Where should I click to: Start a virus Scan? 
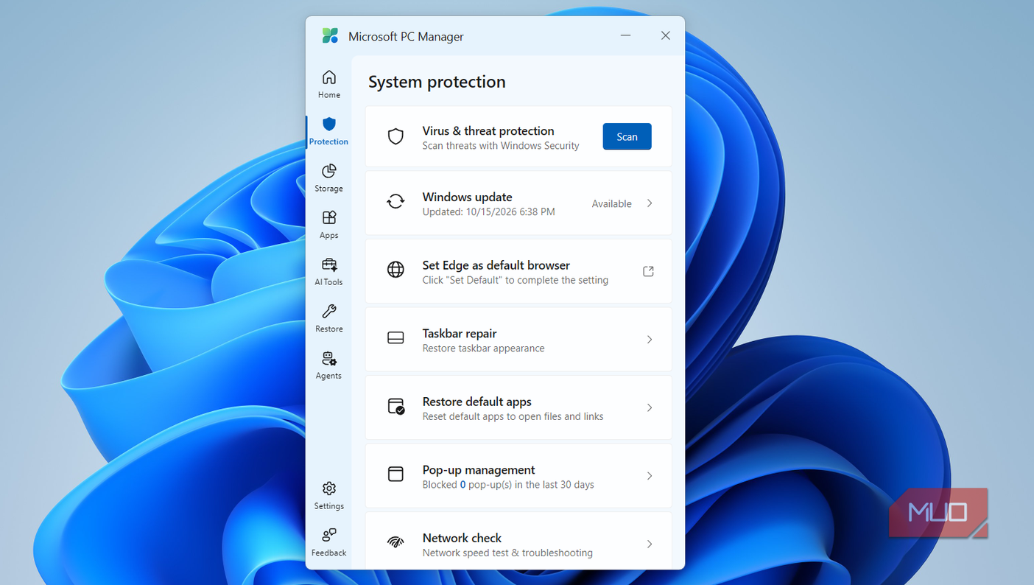point(627,136)
